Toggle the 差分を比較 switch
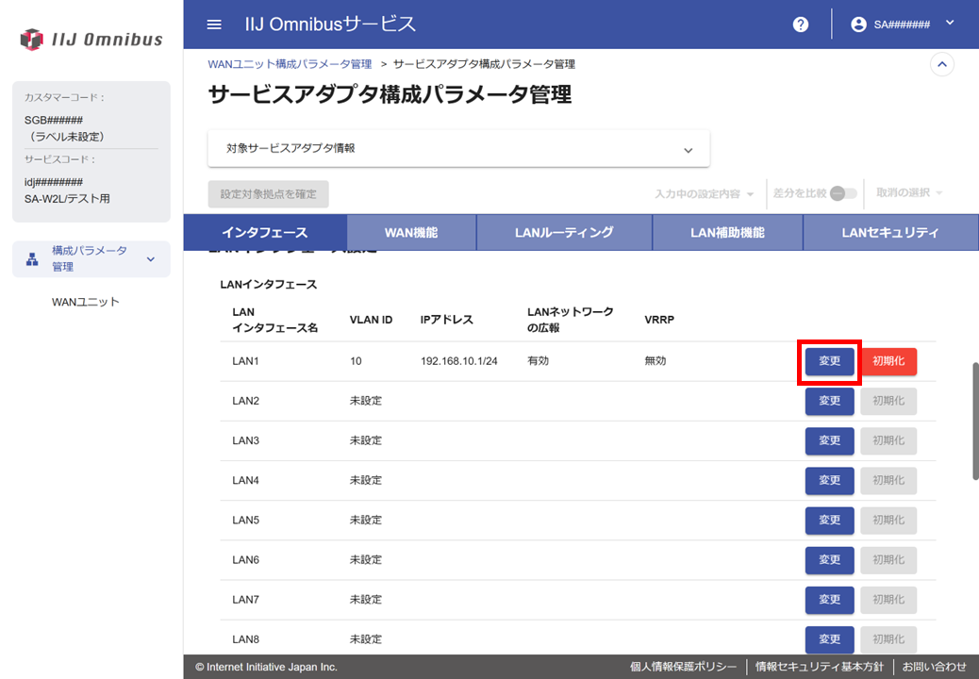Screen dimensions: 979x679 (843, 193)
